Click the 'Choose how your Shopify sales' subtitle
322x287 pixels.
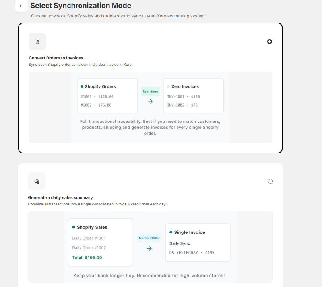click(118, 16)
